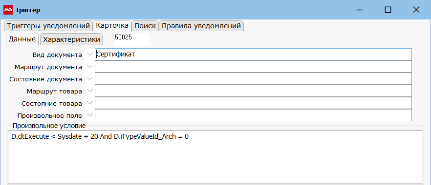Open the Вид документа dropdown arrow
The width and height of the screenshot is (431, 185).
pos(89,54)
